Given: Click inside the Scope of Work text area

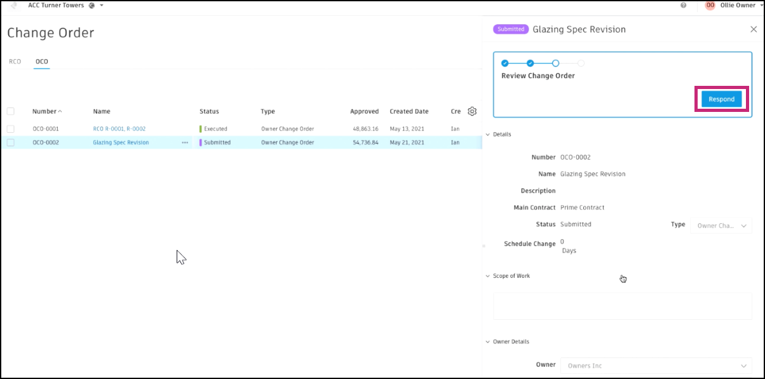Looking at the screenshot, I should [621, 305].
